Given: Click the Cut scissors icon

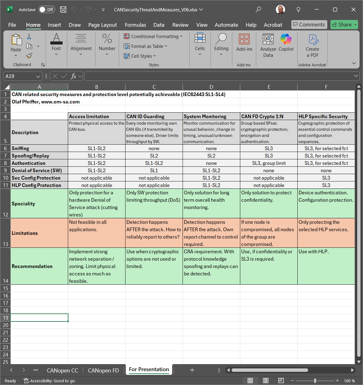Looking at the screenshot, I should coord(29,37).
